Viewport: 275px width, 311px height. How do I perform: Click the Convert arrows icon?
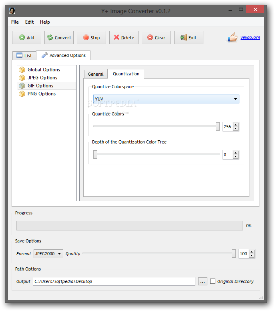(50, 37)
